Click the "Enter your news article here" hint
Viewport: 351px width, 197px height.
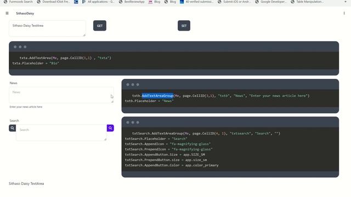coord(26,107)
